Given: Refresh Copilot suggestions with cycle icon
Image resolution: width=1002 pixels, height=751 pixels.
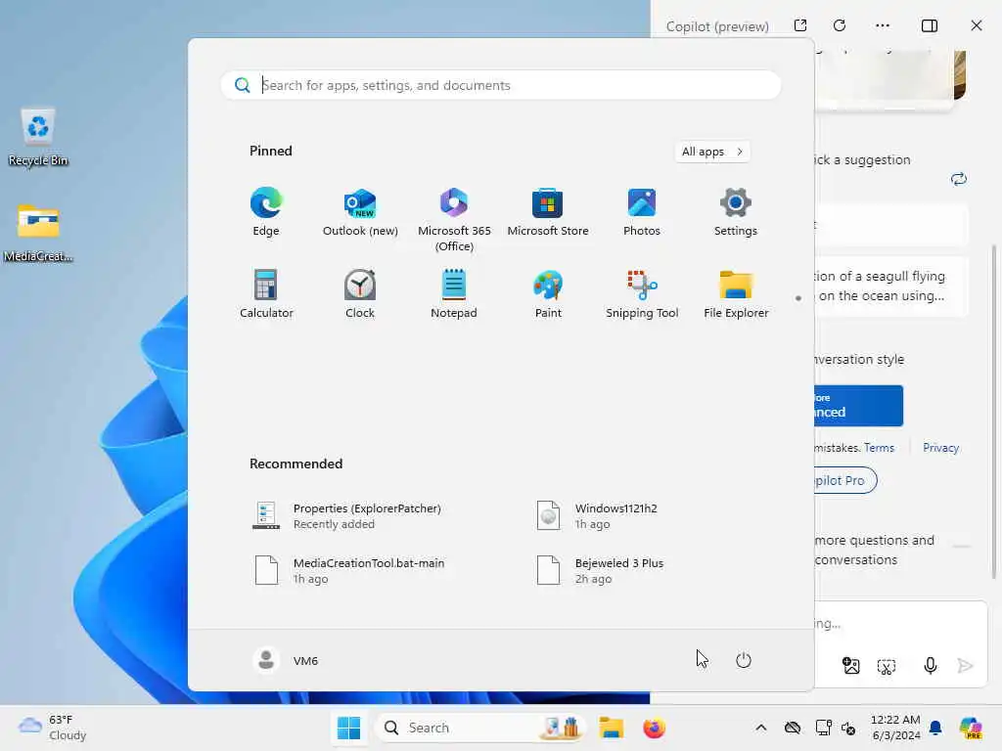Looking at the screenshot, I should point(959,179).
